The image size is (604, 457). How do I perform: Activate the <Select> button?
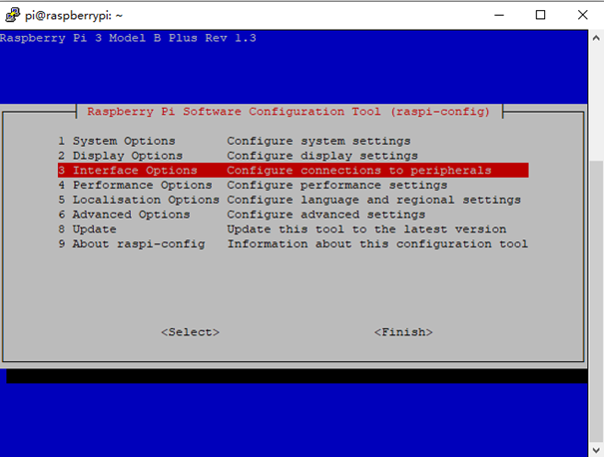point(191,332)
